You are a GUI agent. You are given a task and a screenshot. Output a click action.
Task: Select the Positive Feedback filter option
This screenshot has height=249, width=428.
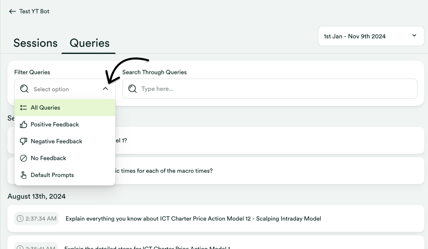(55, 124)
